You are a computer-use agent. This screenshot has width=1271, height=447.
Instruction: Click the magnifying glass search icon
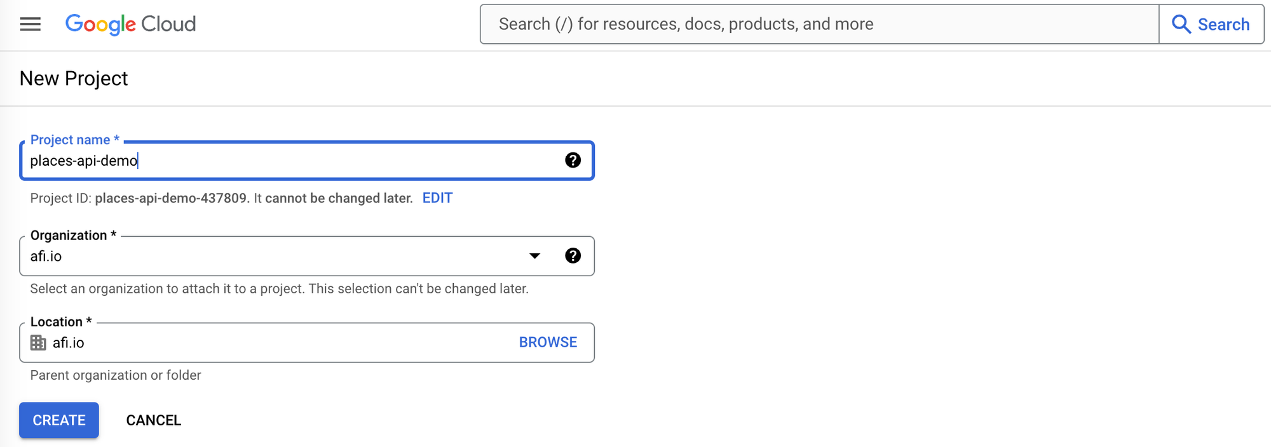[x=1181, y=23]
